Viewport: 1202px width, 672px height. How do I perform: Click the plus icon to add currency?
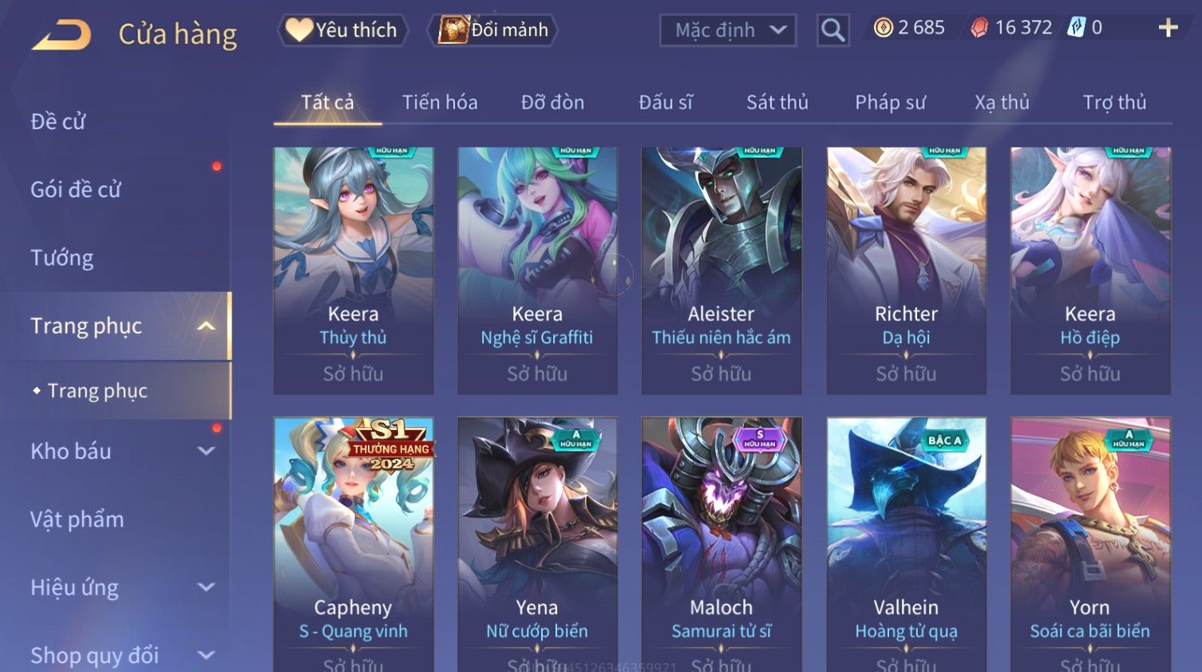tap(1168, 28)
